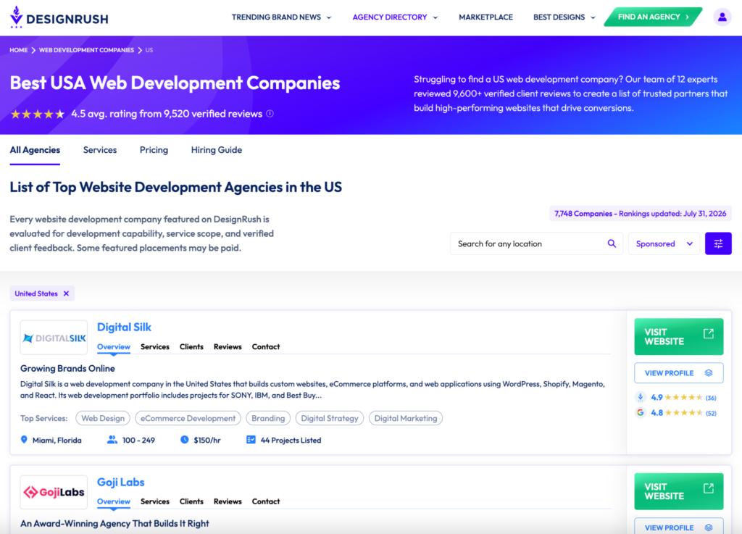Screen dimensions: 742x534
Task: Click Digital Silk hourly rate clock icon
Action: [185, 440]
